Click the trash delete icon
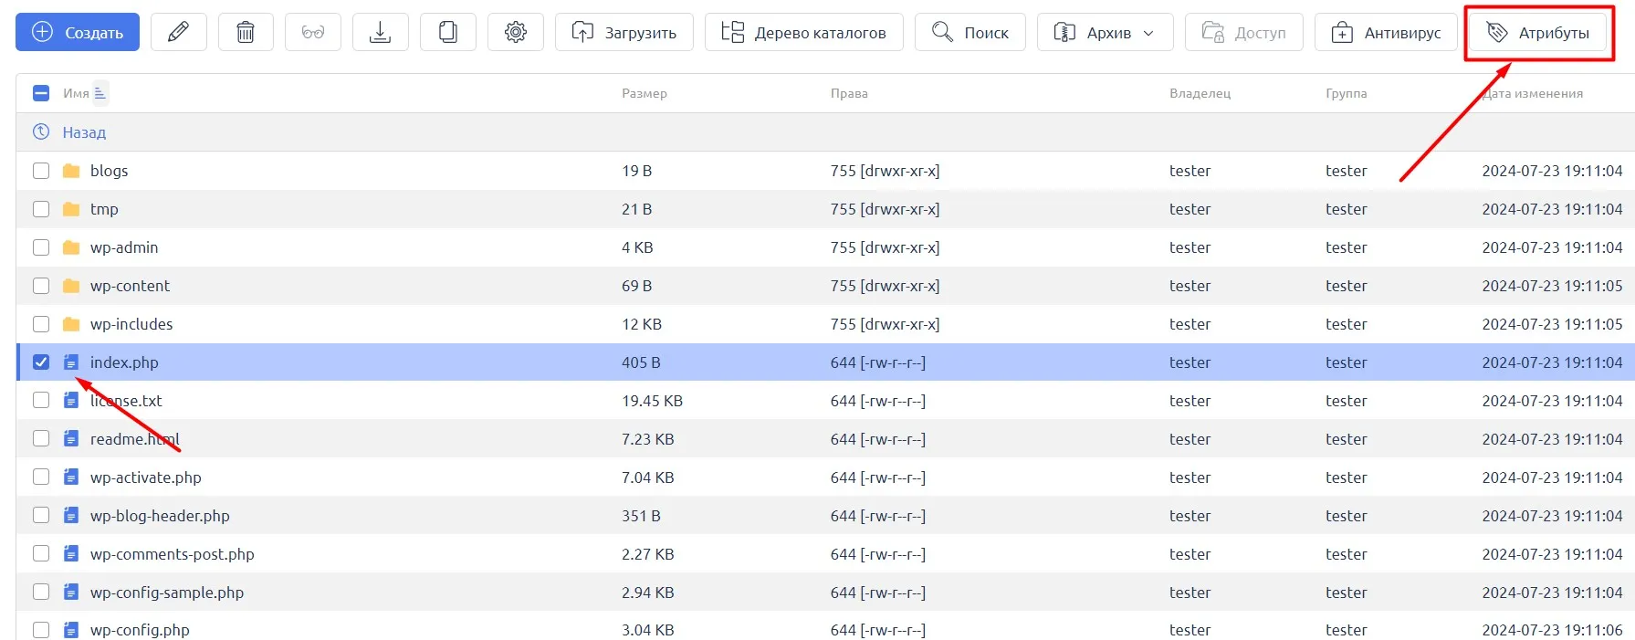 [x=246, y=32]
